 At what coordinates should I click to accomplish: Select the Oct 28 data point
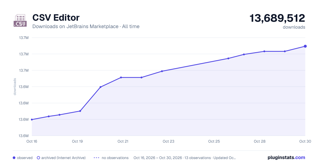(x=264, y=51)
